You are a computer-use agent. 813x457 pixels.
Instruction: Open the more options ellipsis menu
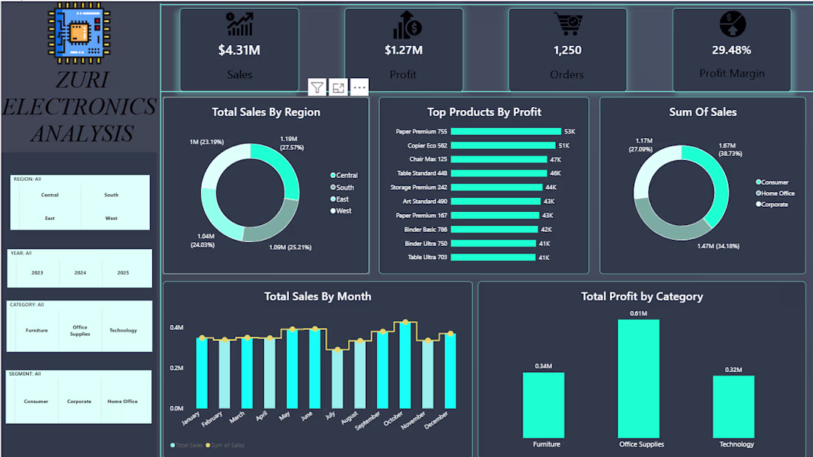359,88
